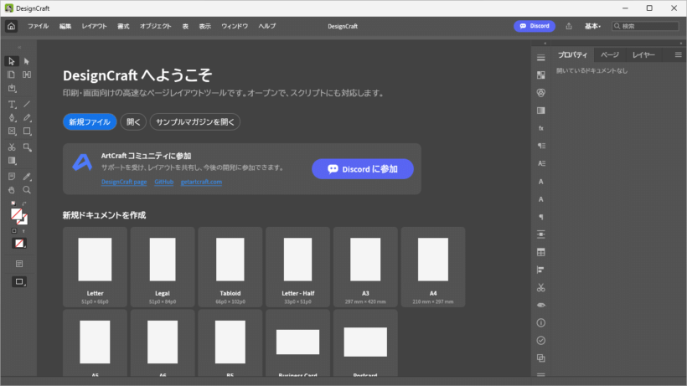The image size is (687, 386).
Task: Open the Table panel icon
Action: click(541, 252)
